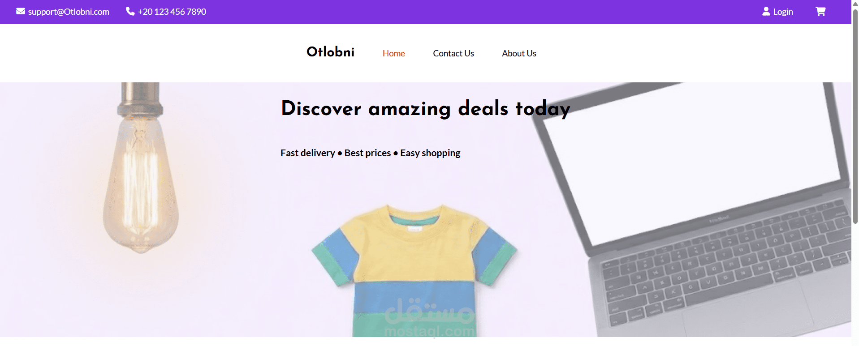
Task: Click the Otlobni logo
Action: click(330, 52)
